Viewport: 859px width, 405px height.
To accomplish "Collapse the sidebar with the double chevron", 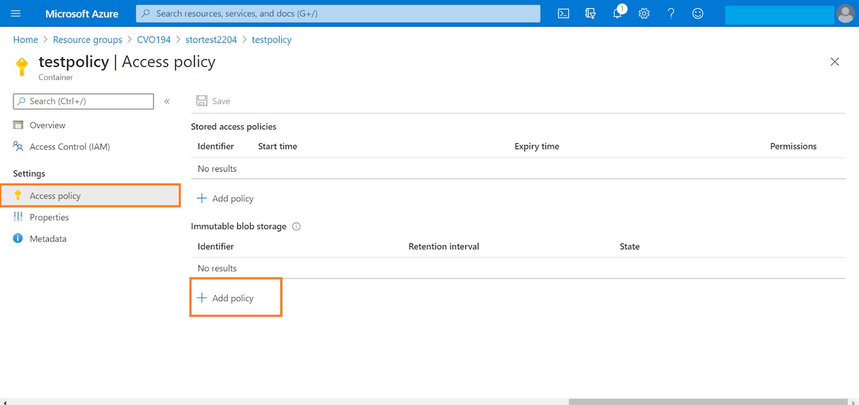I will (167, 101).
